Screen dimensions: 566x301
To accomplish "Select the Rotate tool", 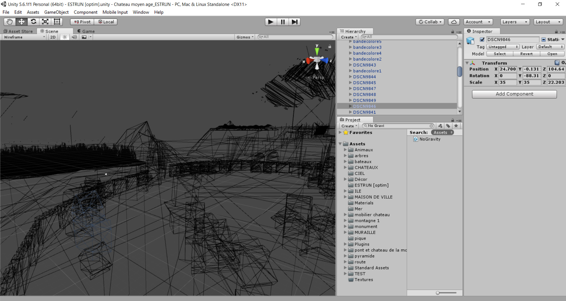I will [33, 22].
